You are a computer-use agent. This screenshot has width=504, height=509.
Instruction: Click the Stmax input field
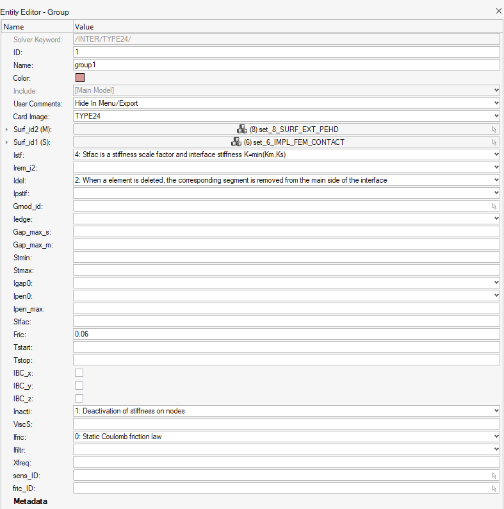pos(286,270)
